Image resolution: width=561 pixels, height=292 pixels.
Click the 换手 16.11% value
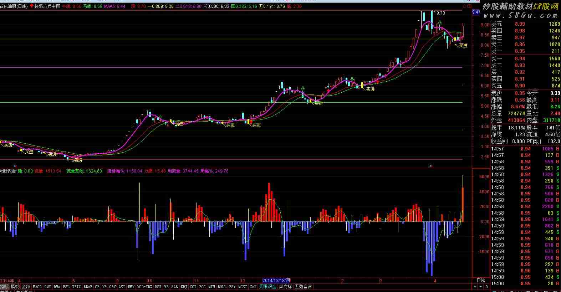pyautogui.click(x=517, y=128)
